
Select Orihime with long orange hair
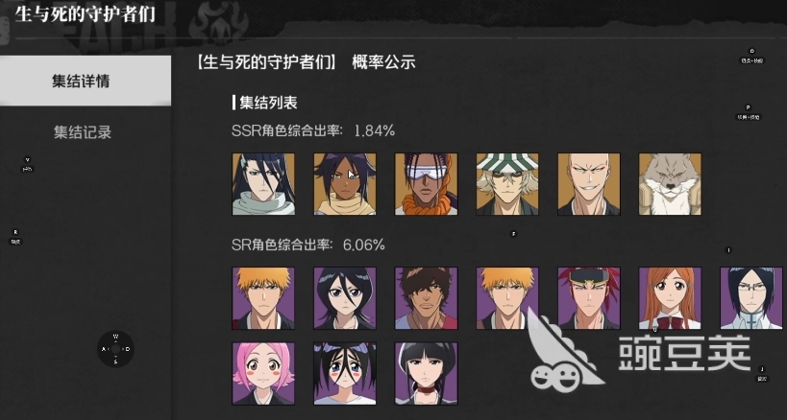click(x=670, y=298)
